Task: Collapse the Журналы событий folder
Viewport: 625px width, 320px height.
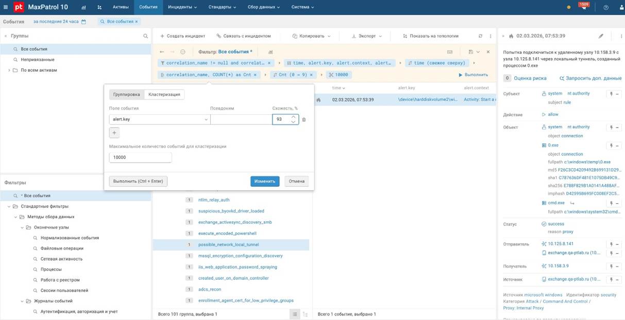Action: coord(22,301)
